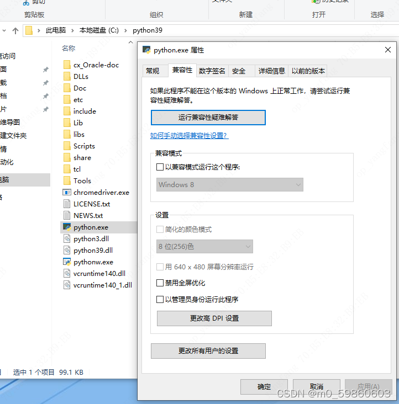Close the python.exe properties dialog

point(387,50)
